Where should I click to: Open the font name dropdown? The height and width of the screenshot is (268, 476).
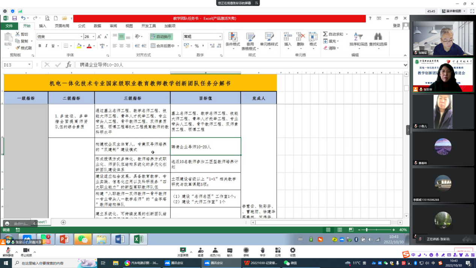(81, 37)
